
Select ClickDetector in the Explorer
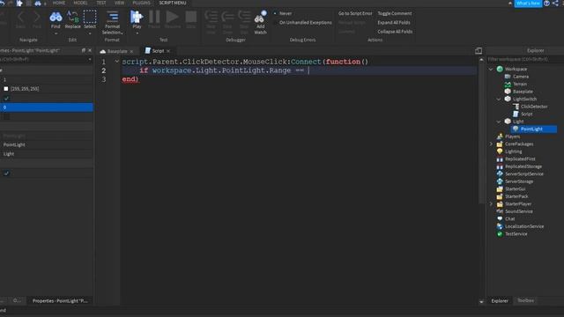(x=534, y=107)
